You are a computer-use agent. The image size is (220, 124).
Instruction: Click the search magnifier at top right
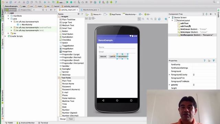[x=214, y=2]
